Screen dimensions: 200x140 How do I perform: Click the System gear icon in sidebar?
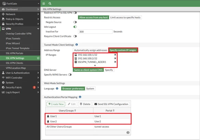3,82
